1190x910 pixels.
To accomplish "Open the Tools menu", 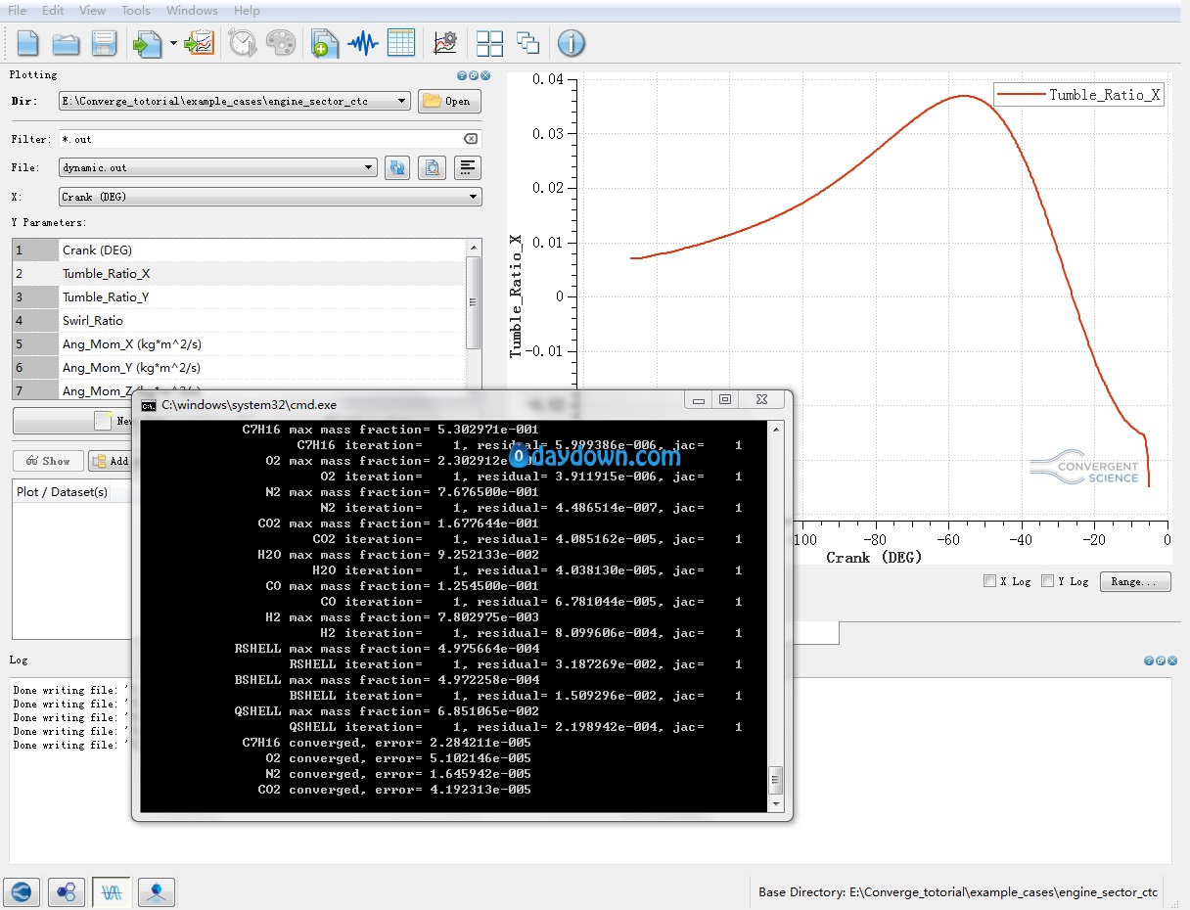I will click(x=136, y=11).
